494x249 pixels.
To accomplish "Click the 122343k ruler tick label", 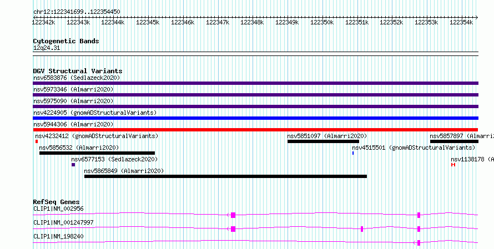I will [78, 22].
